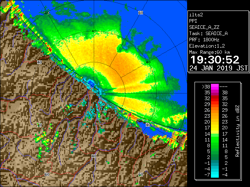Select the bright green legend color band
250x187 pixels.
click(215, 139)
